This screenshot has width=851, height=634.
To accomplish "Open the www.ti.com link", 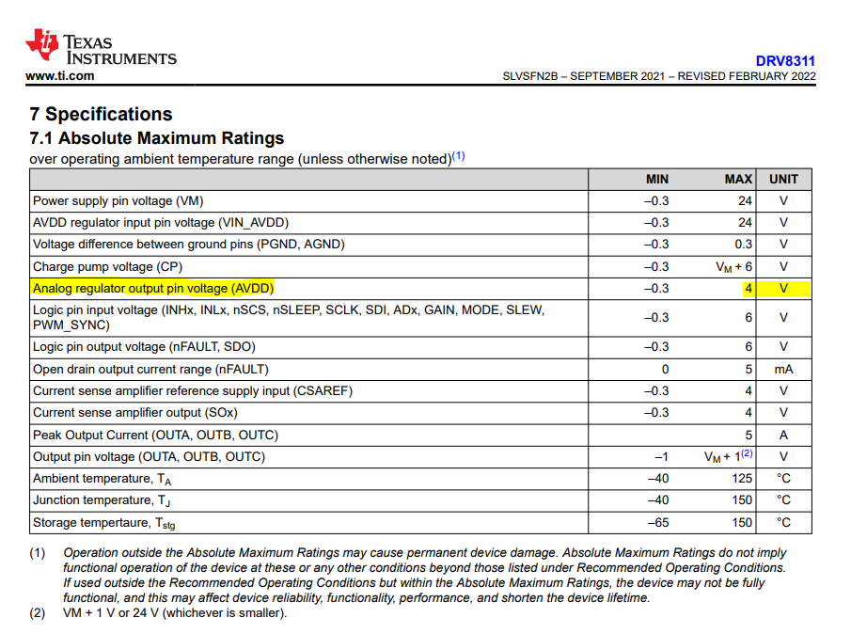I will (60, 76).
